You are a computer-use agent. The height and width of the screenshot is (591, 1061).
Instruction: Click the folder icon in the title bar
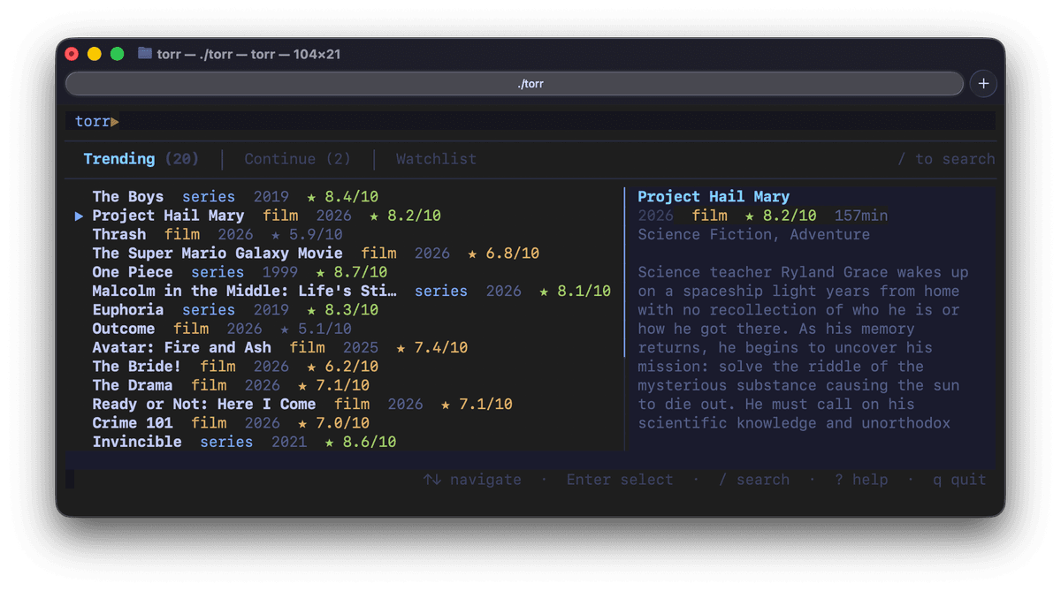point(145,54)
